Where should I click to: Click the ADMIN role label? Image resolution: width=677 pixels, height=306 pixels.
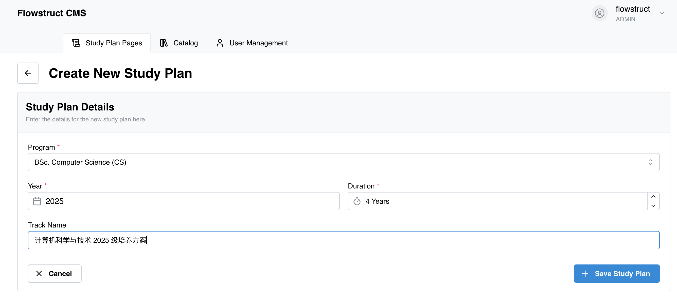pyautogui.click(x=625, y=19)
